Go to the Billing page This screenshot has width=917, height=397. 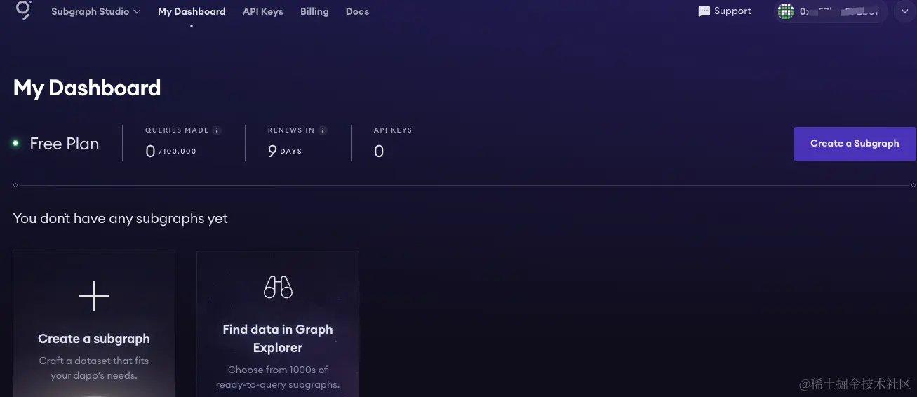point(314,11)
